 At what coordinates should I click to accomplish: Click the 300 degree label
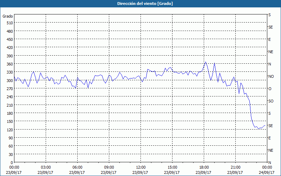click(10, 81)
